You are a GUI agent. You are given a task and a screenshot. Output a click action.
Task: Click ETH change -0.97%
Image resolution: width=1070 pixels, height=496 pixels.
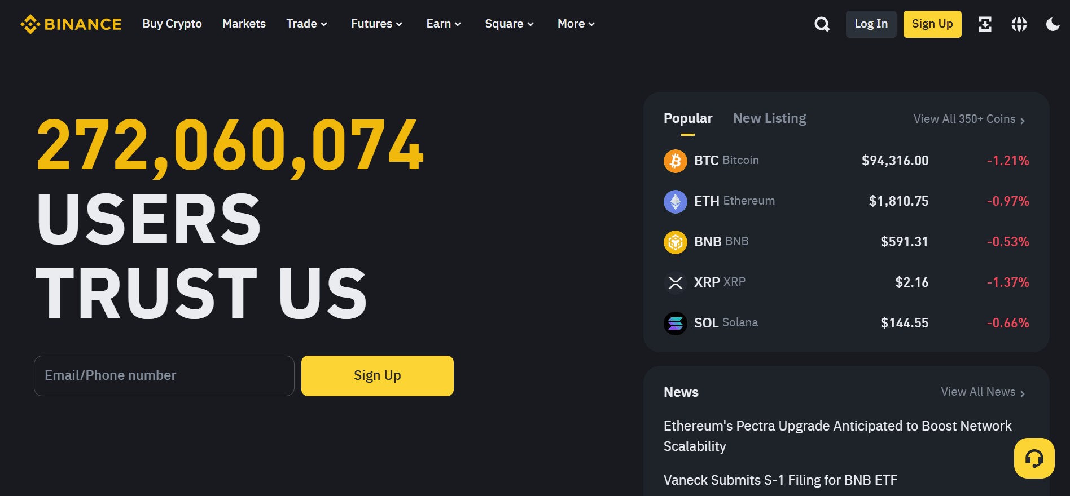1008,201
